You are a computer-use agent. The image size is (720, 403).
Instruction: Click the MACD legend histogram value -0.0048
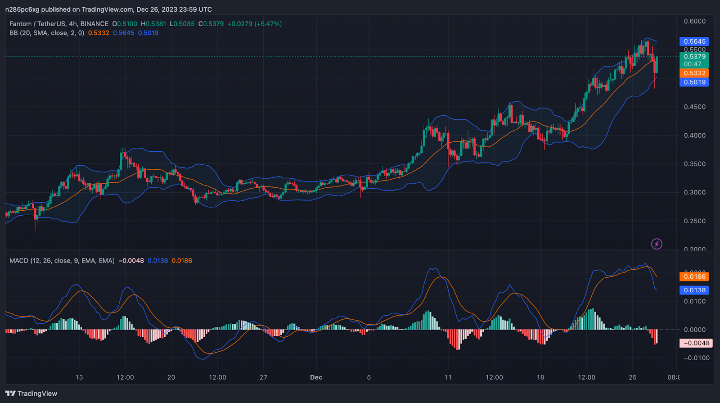(131, 261)
